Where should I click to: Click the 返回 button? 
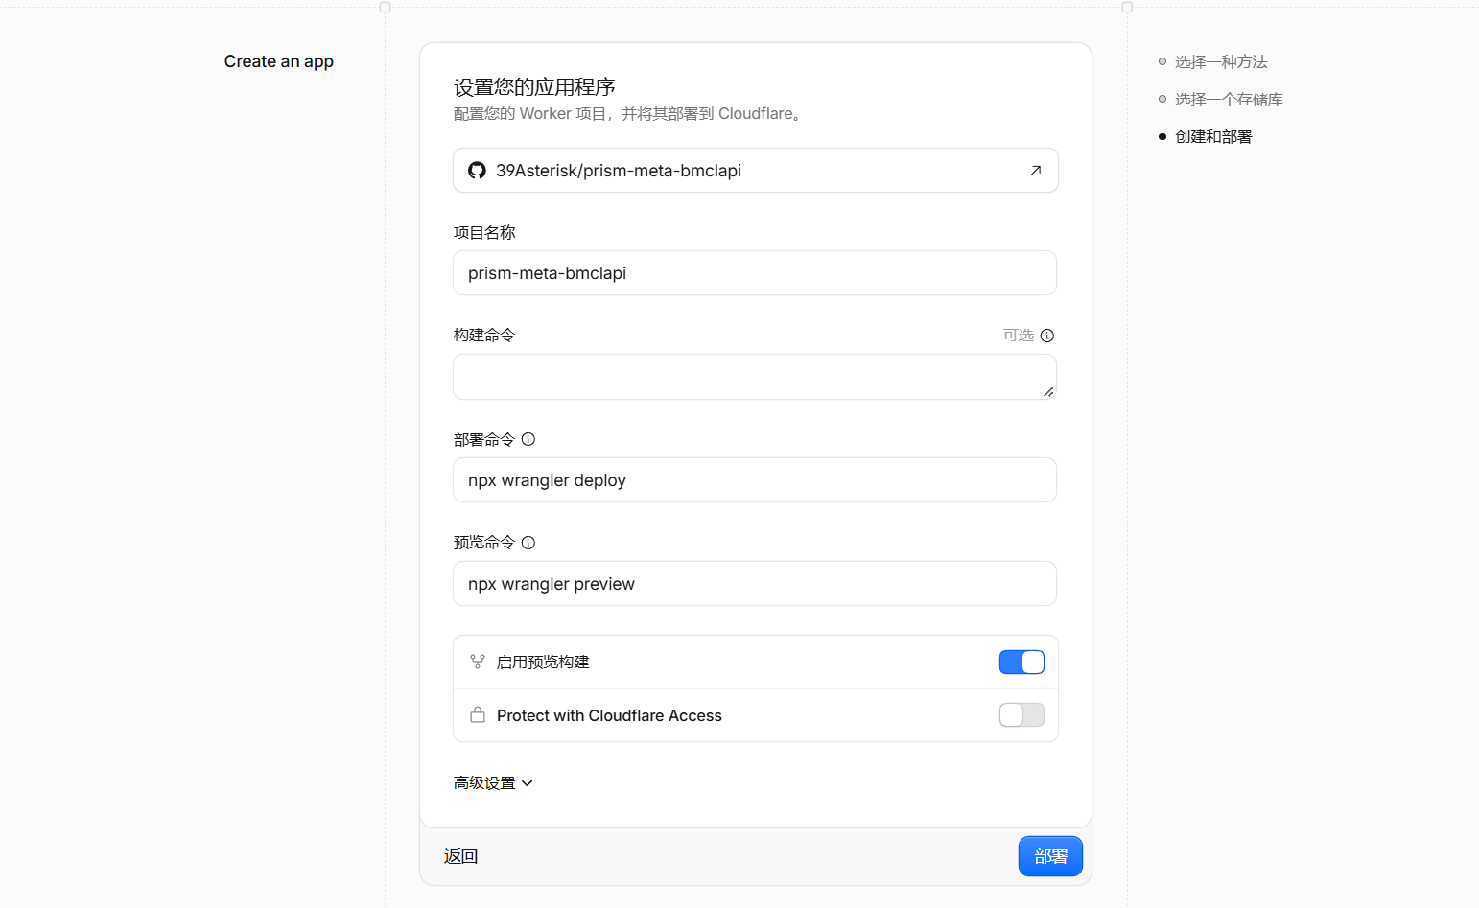tap(460, 856)
